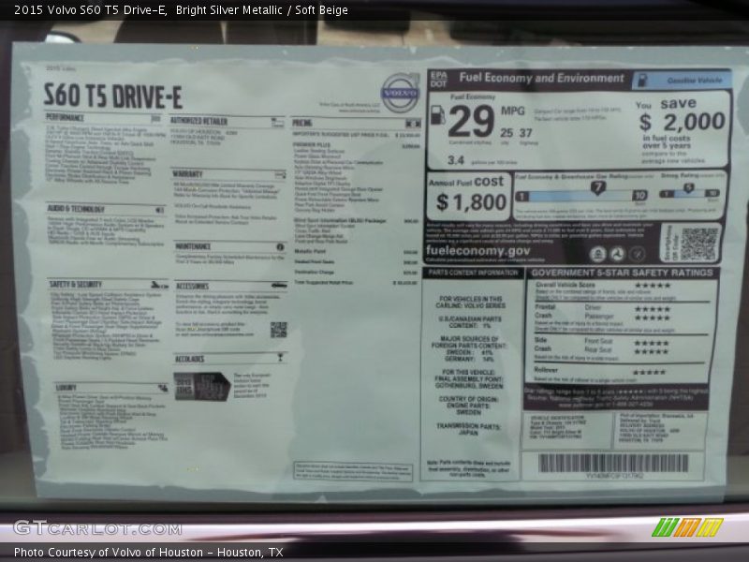Click the number 10 on fuel economy scale
Viewport: 749px width, 562px height.
(639, 195)
